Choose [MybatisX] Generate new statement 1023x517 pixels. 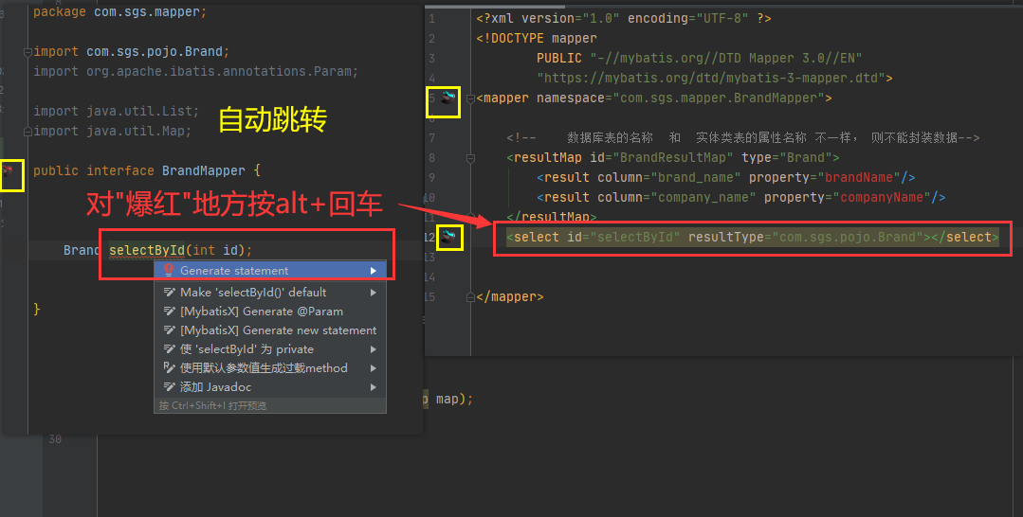[x=270, y=330]
